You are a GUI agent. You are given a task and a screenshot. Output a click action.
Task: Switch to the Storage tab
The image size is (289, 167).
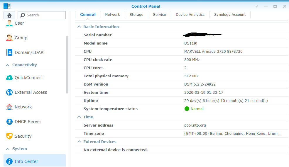tap(136, 15)
